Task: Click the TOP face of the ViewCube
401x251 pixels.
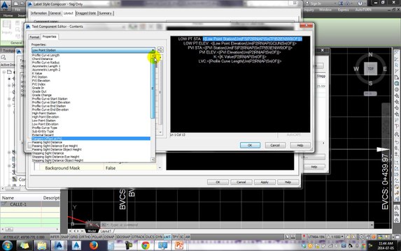Action: pos(371,68)
